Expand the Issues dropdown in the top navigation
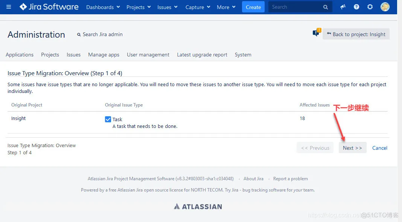The height and width of the screenshot is (222, 402). tap(167, 7)
